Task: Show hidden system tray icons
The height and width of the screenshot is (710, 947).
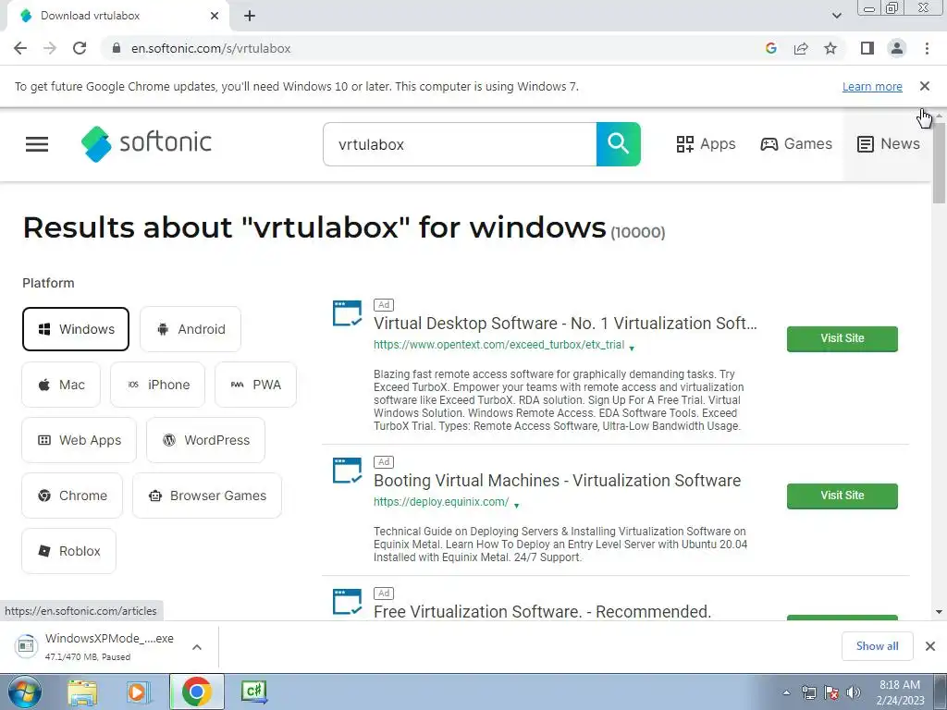Action: 786,692
